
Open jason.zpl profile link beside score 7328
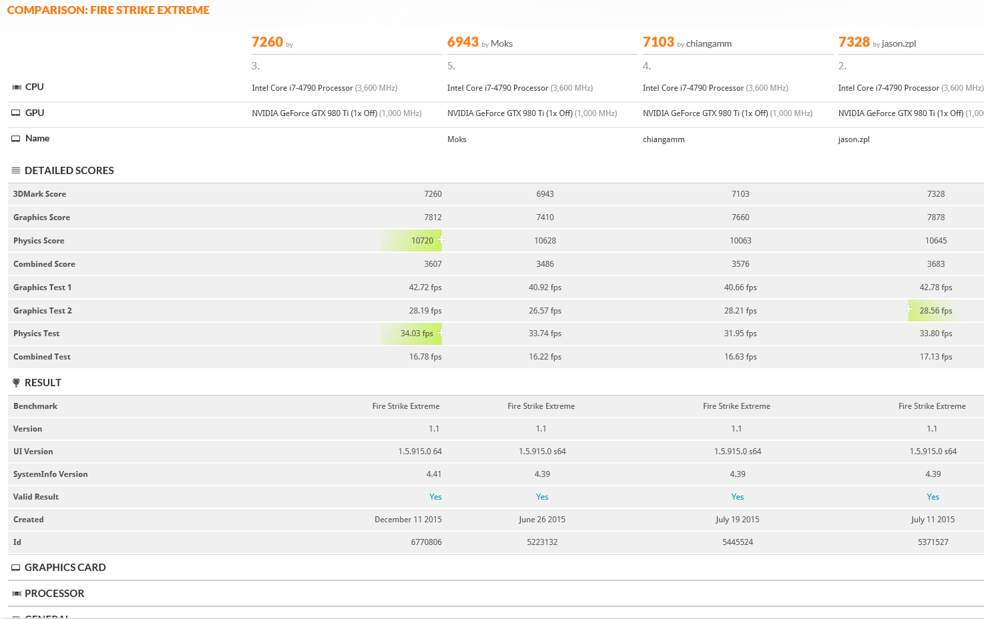tap(899, 44)
